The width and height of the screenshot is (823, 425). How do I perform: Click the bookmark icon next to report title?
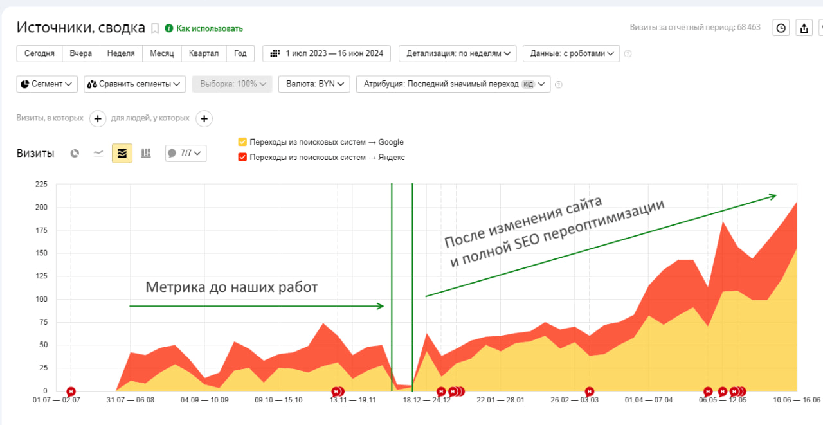[155, 28]
